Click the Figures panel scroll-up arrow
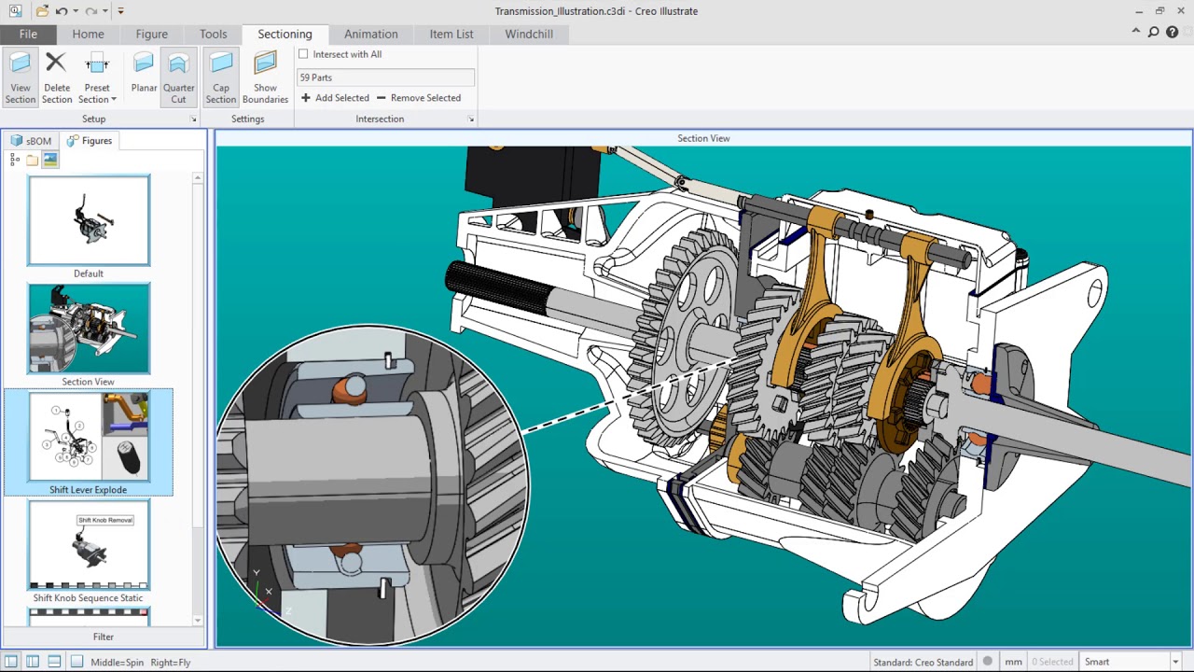The height and width of the screenshot is (672, 1194). (197, 177)
